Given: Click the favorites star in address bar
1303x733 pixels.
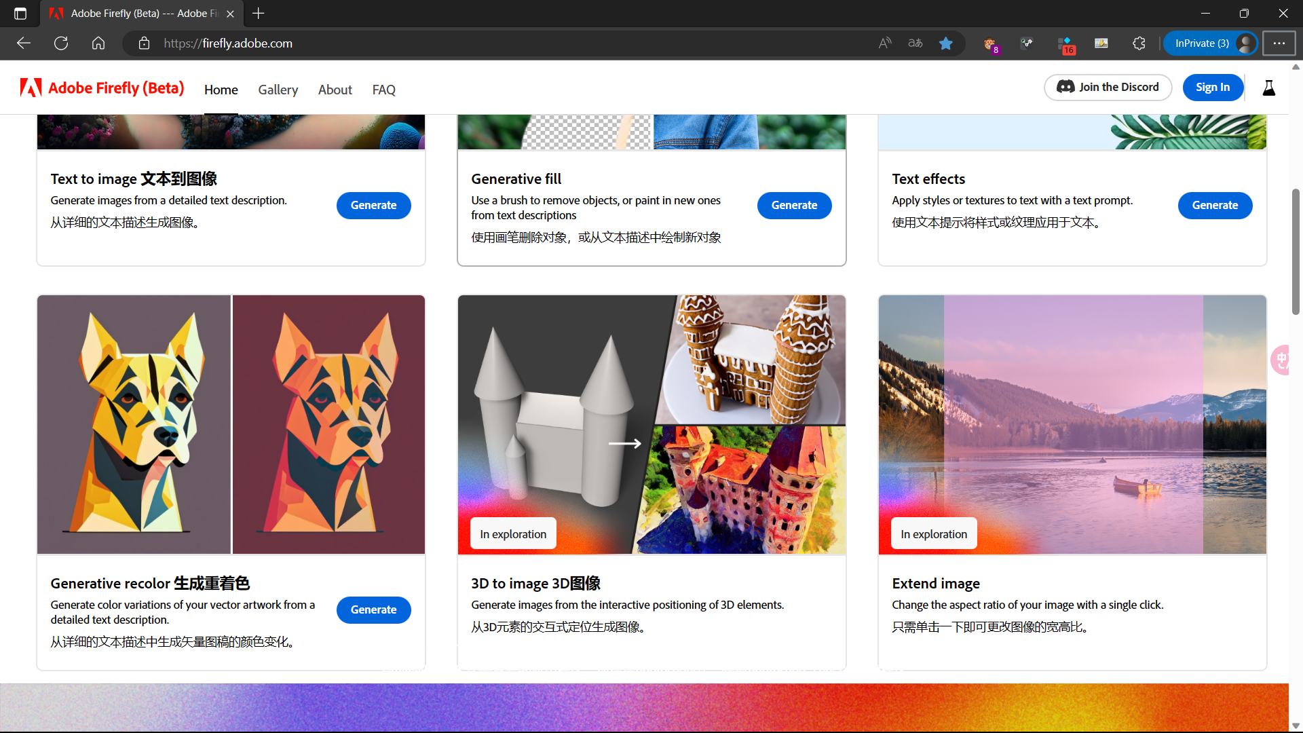Looking at the screenshot, I should [x=945, y=43].
